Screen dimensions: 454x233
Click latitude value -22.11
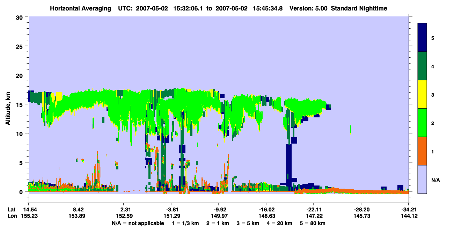coord(314,210)
